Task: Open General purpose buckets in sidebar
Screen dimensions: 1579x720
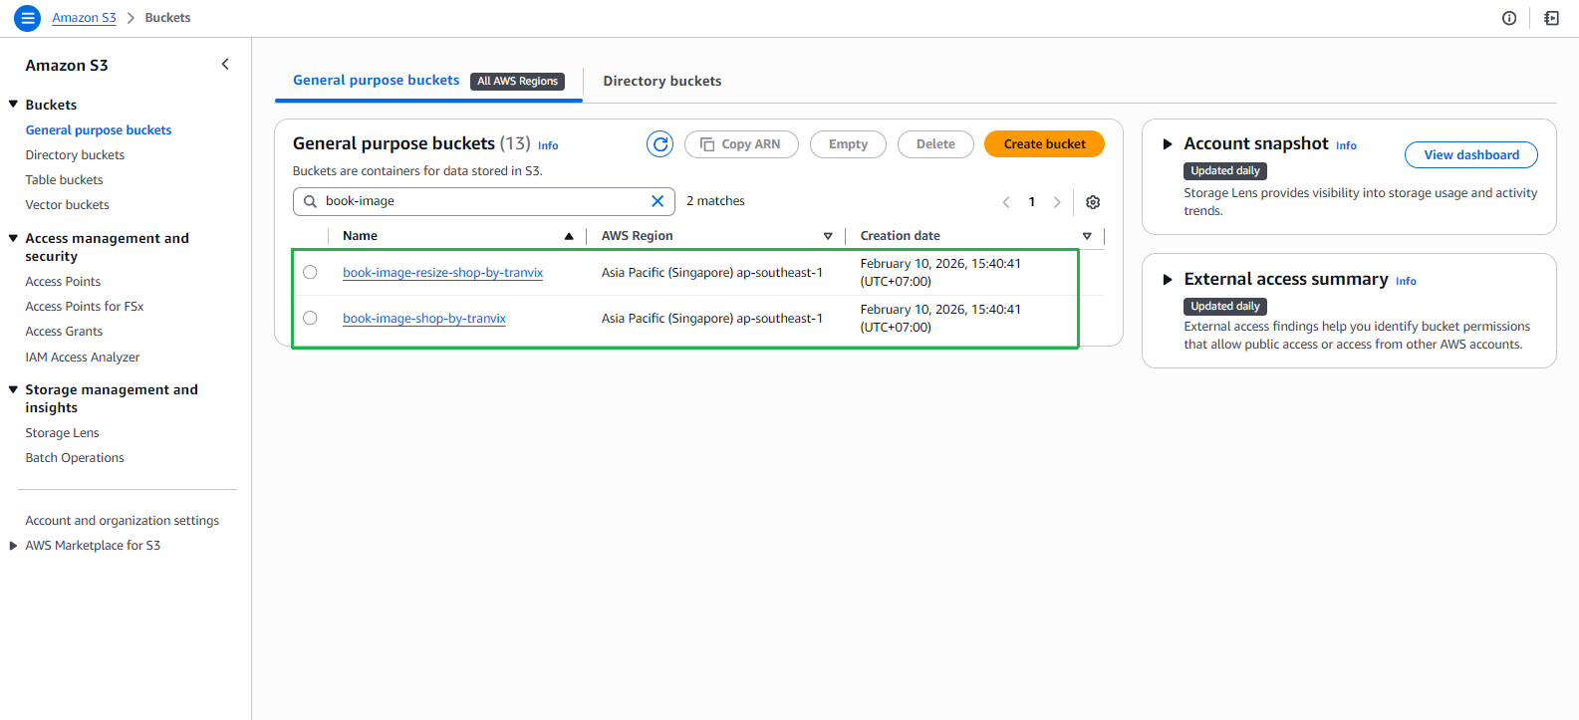Action: (x=99, y=130)
